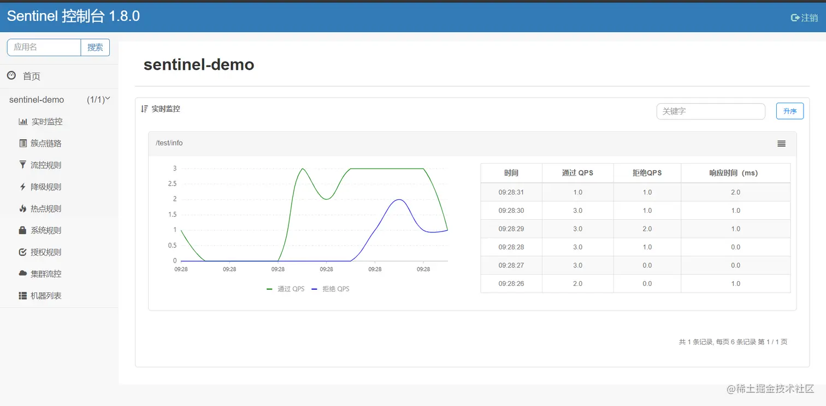This screenshot has height=406, width=826.
Task: Click the lightning bolt icon for 降级规则
Action: [x=22, y=187]
